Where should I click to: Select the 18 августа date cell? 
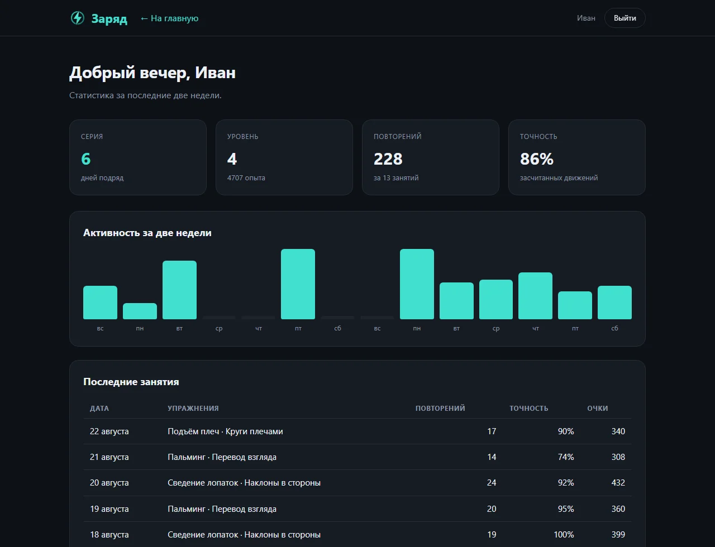[109, 535]
